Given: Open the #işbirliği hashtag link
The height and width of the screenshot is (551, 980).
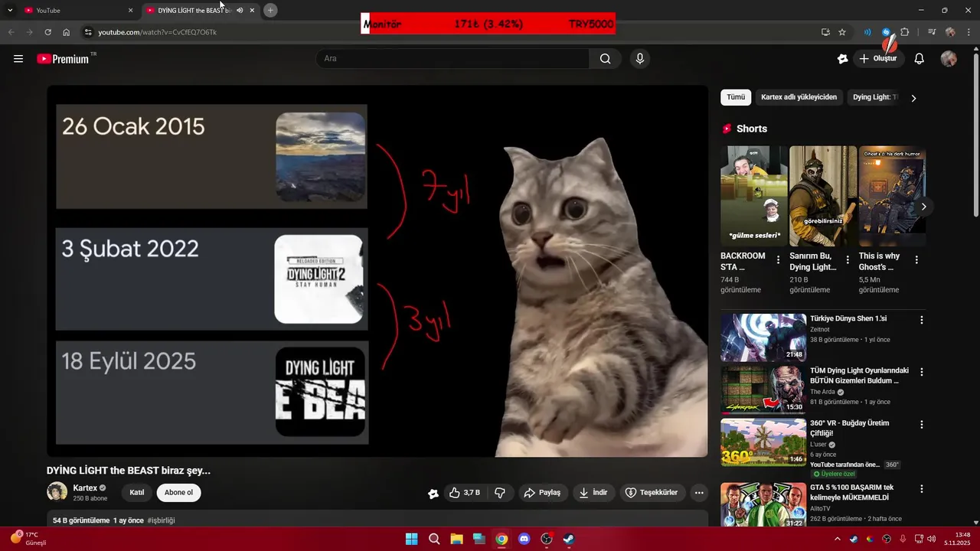Looking at the screenshot, I should pos(161,520).
